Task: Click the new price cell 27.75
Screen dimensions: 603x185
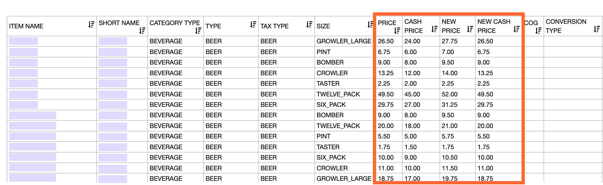Action: click(x=449, y=41)
